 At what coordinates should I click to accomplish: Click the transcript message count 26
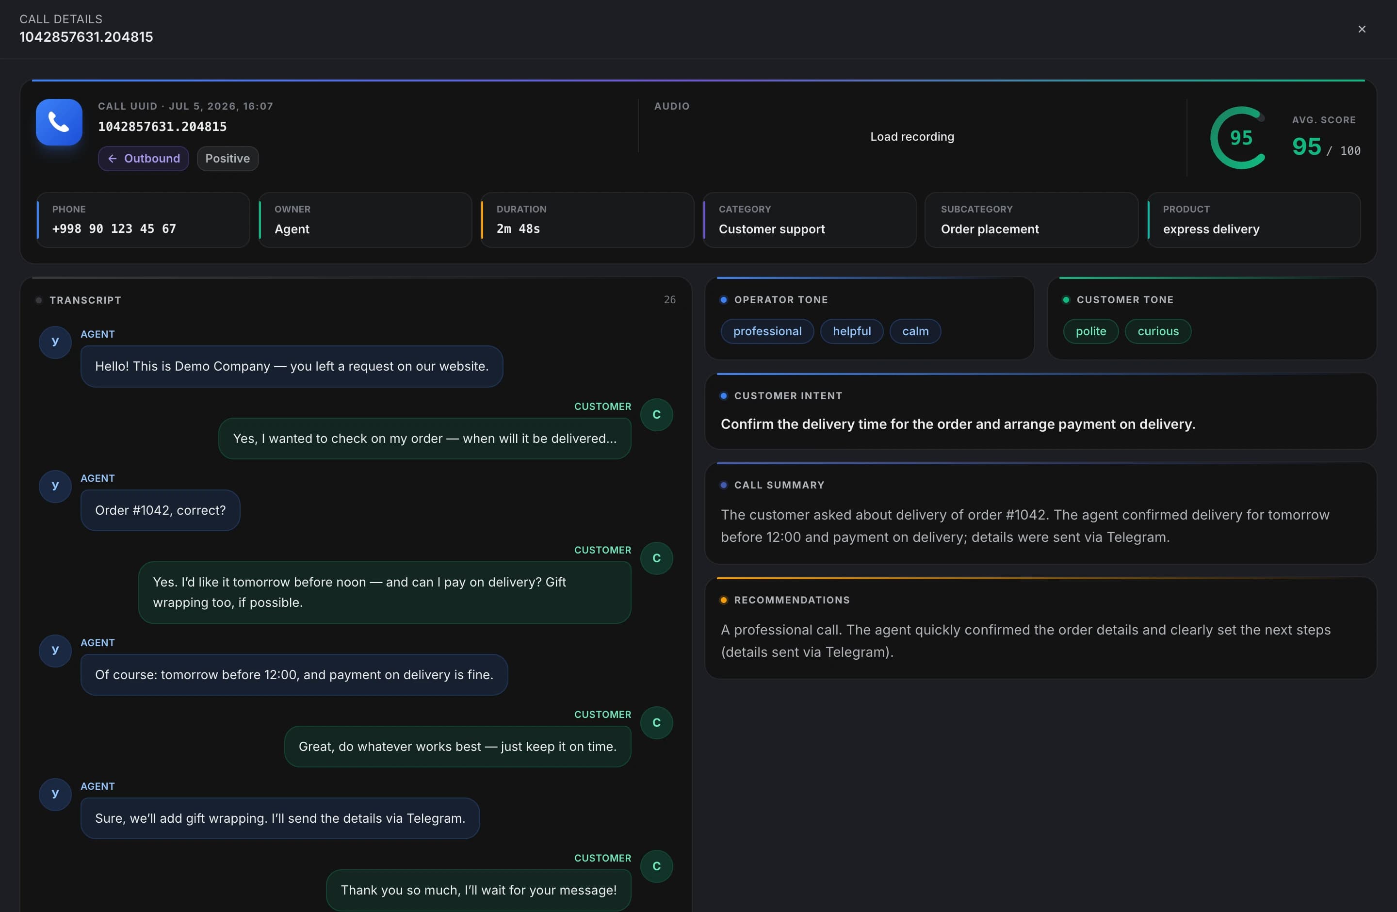pos(669,300)
